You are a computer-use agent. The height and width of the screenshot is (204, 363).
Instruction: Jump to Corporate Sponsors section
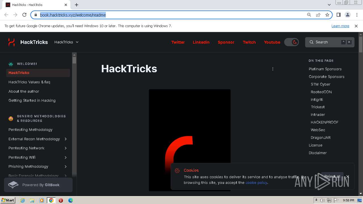pos(326,76)
